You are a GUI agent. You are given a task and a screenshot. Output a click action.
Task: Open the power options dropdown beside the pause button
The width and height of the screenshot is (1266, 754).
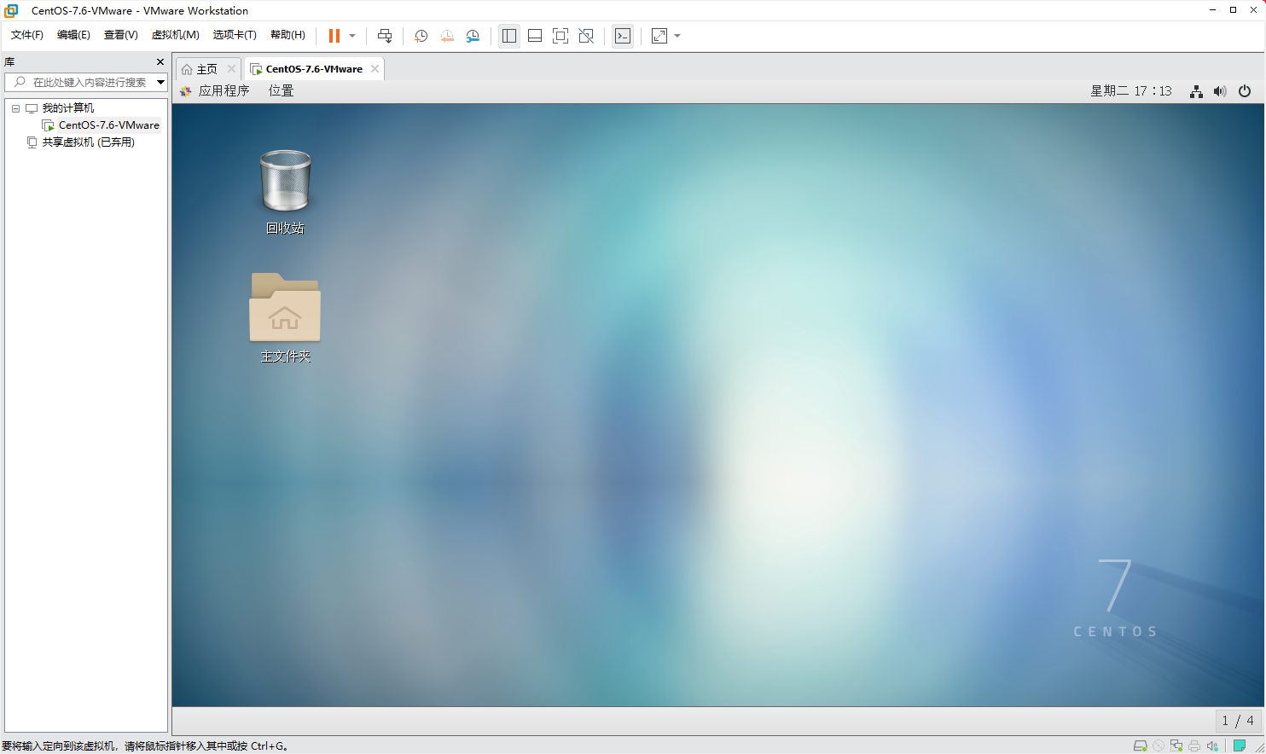coord(352,36)
